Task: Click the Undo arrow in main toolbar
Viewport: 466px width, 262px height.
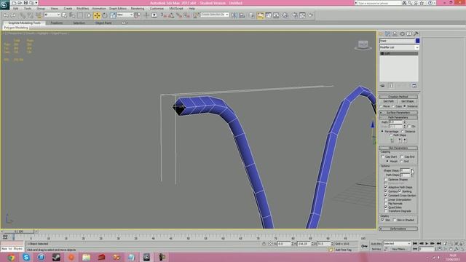Action: pos(6,15)
